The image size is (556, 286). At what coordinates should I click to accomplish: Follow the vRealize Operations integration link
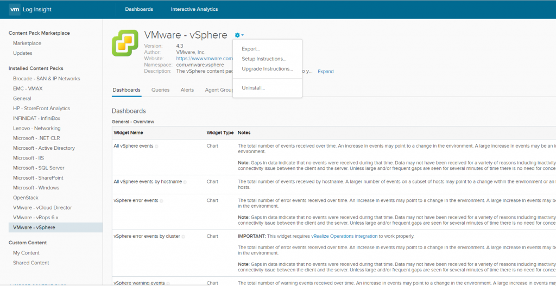344,236
